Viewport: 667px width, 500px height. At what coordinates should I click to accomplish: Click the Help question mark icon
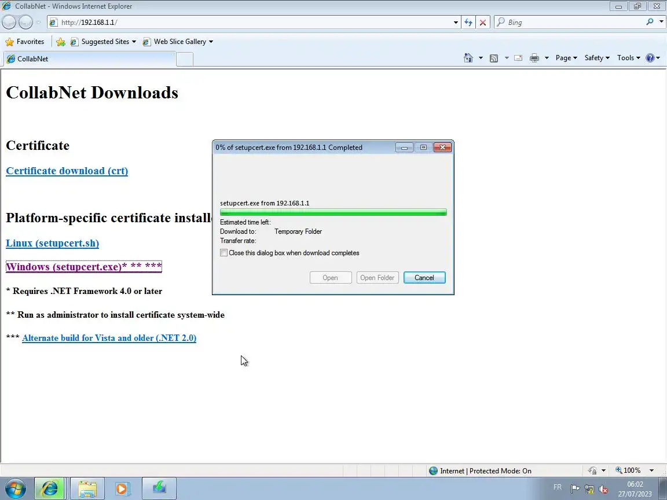(650, 58)
